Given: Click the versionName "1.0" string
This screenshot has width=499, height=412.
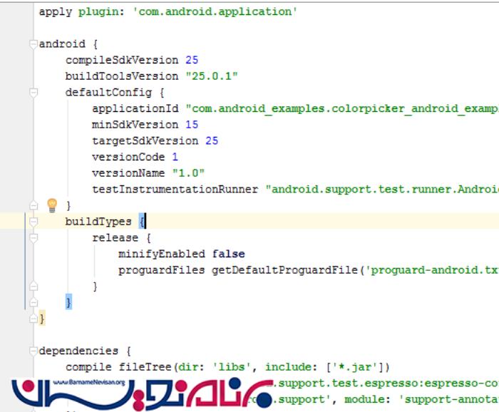Looking at the screenshot, I should coord(188,173).
